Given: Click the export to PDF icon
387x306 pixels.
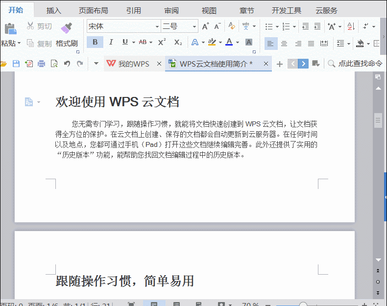Looking at the screenshot, I should coord(29,64).
